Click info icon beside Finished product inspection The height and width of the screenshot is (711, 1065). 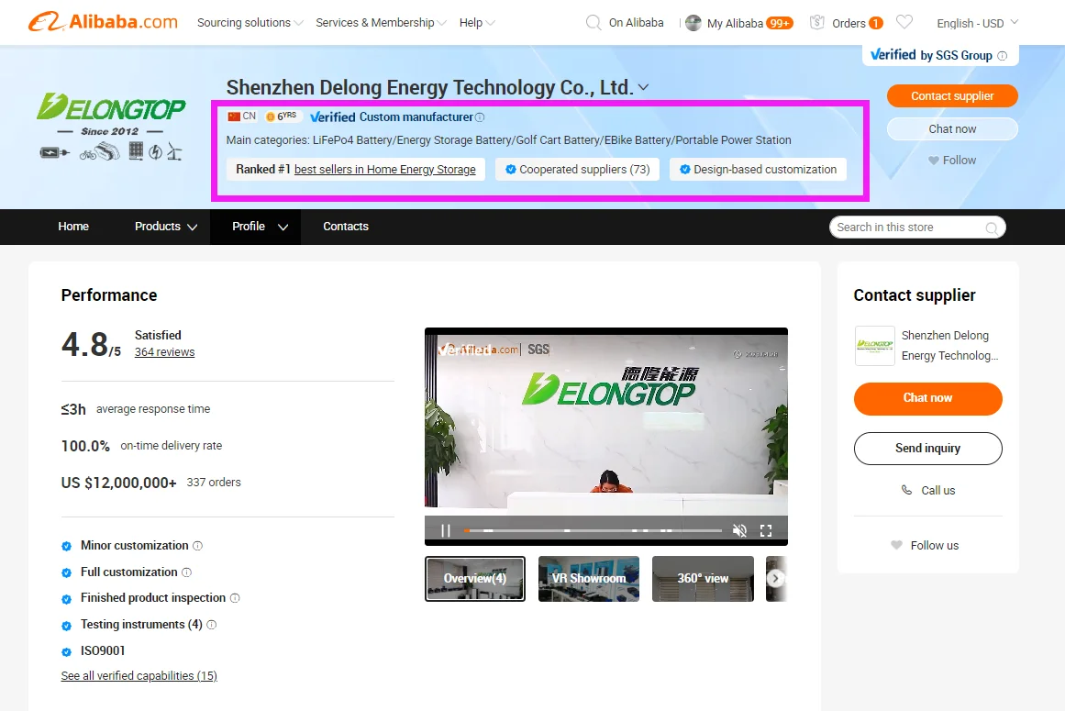pyautogui.click(x=235, y=598)
